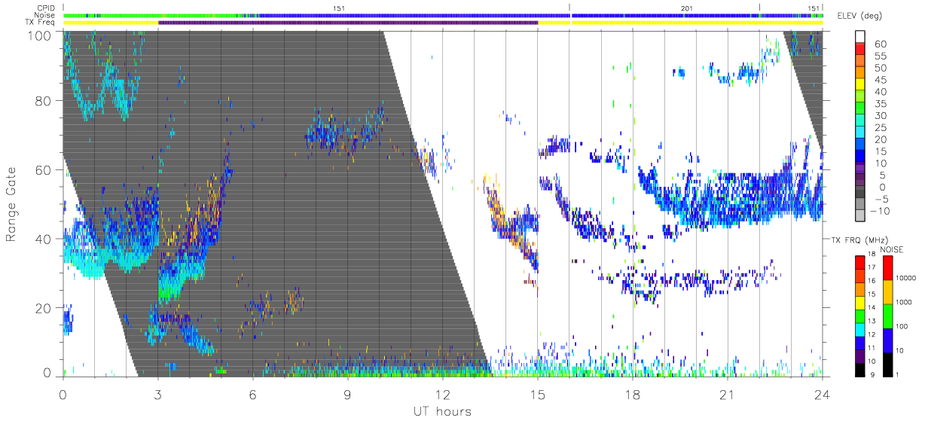Image resolution: width=925 pixels, height=427 pixels.
Task: Click the 'Range Gate' y-axis title
Action: (12, 204)
